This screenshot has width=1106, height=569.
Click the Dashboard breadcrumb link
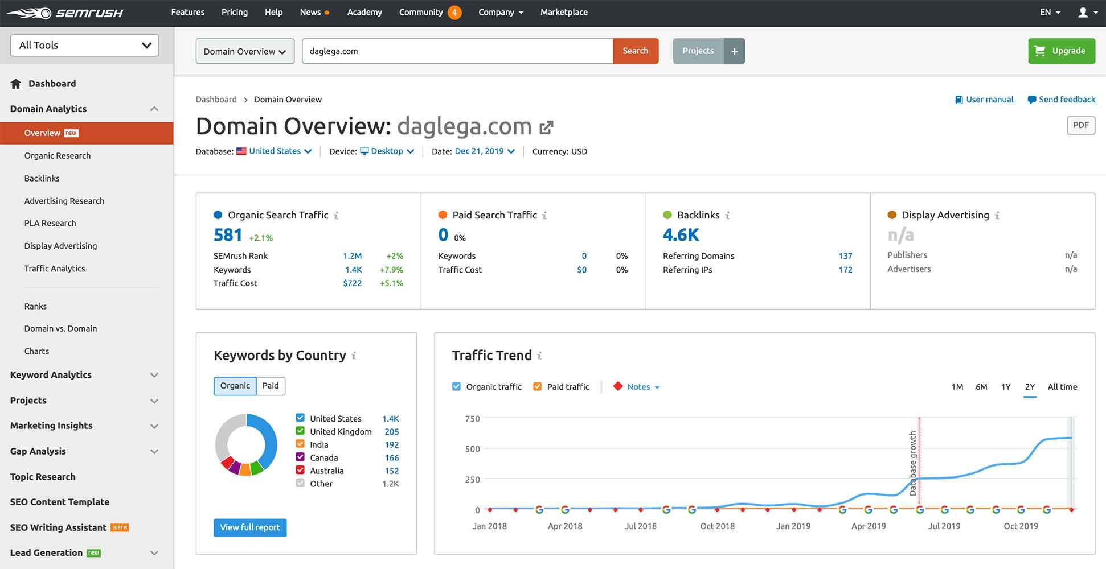tap(216, 100)
